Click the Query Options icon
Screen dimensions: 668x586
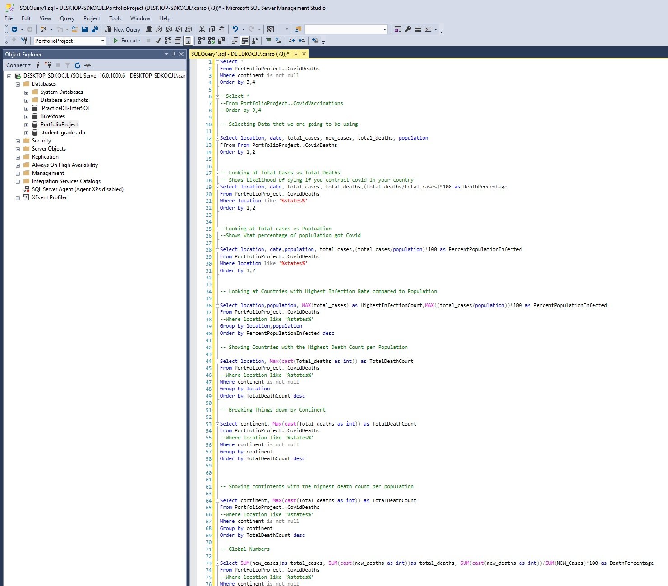[178, 41]
